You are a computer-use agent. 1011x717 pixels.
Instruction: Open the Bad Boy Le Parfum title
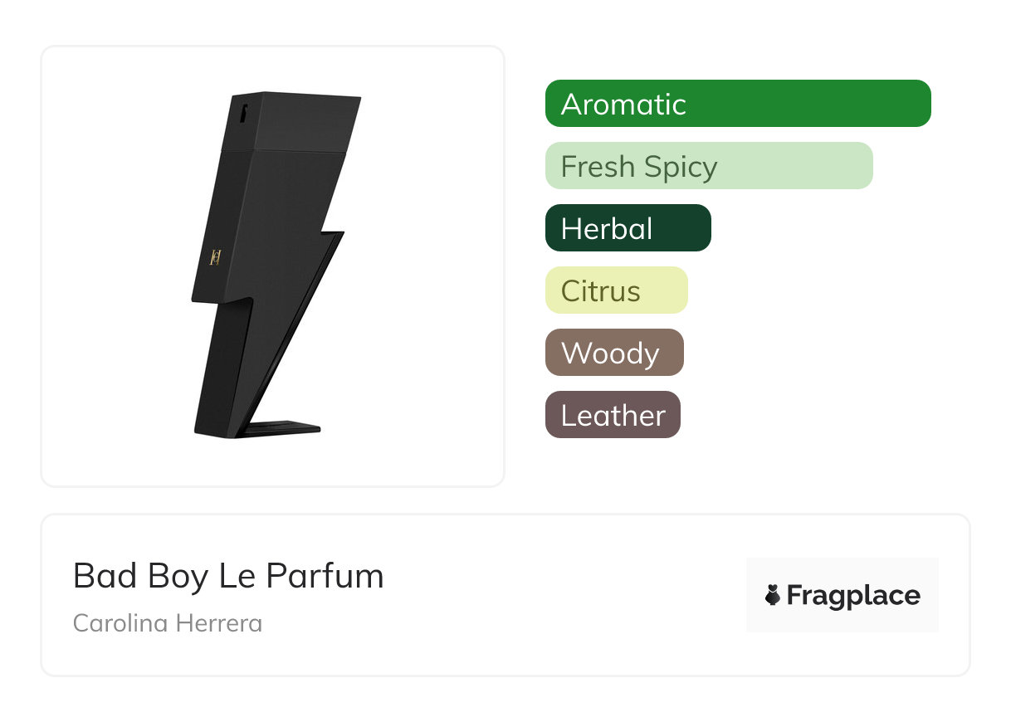click(228, 576)
